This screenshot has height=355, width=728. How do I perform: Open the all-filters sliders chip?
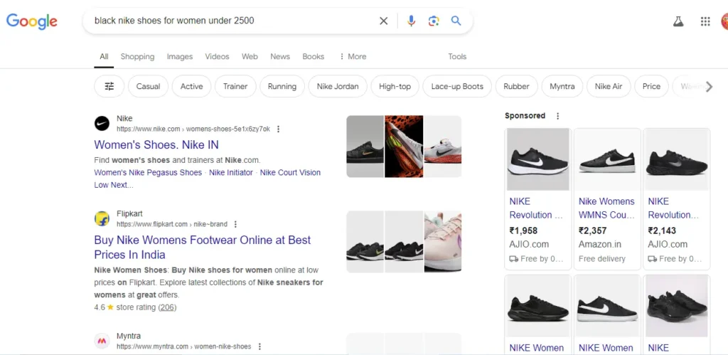point(109,86)
